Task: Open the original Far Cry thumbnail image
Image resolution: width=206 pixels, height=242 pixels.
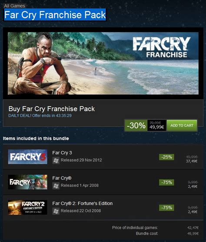Action: tap(28, 182)
